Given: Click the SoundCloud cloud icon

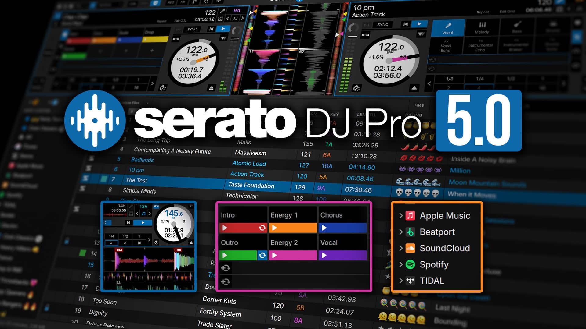Looking at the screenshot, I should pos(410,248).
